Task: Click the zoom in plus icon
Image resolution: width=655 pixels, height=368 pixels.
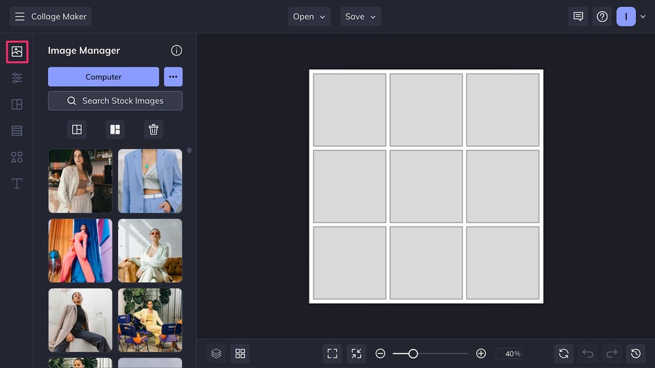Action: [481, 353]
